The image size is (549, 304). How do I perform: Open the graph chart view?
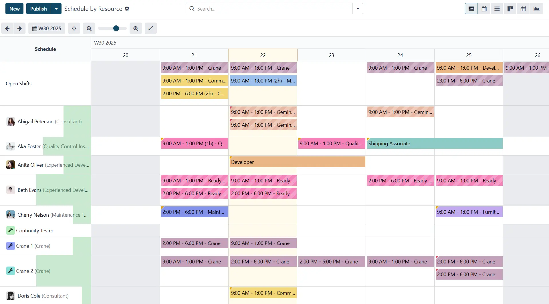click(536, 9)
